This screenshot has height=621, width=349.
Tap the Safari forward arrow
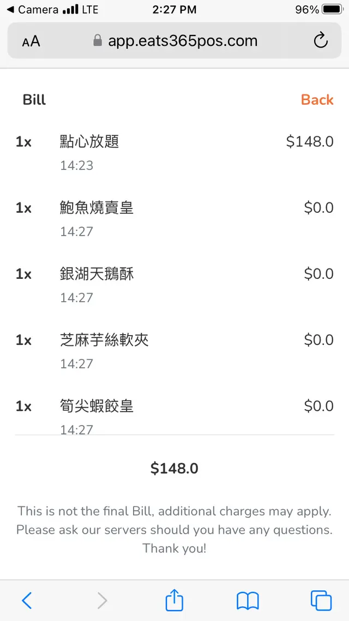click(102, 601)
